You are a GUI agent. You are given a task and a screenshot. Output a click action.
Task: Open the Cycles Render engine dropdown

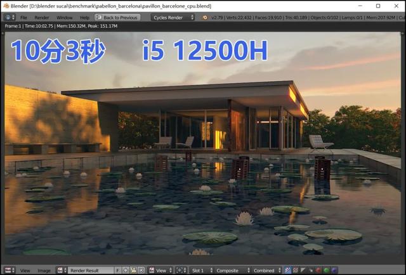click(173, 17)
